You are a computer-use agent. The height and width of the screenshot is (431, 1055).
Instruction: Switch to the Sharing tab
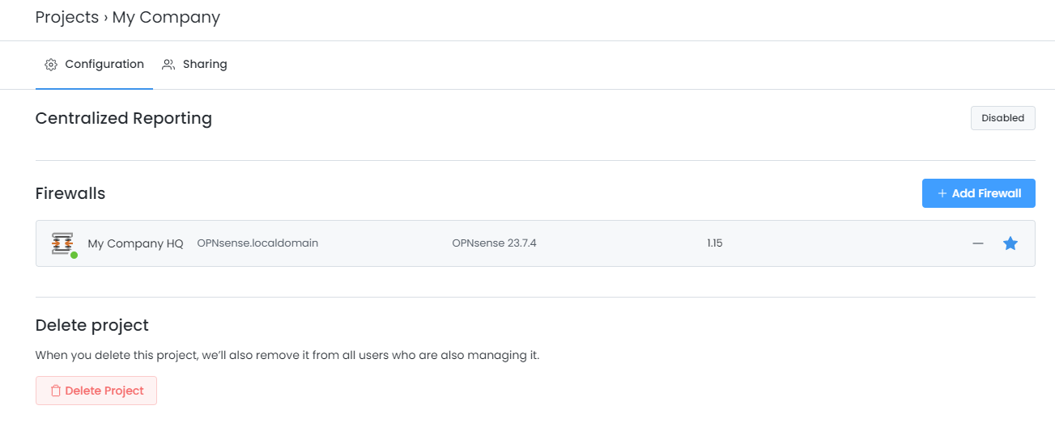pyautogui.click(x=194, y=64)
